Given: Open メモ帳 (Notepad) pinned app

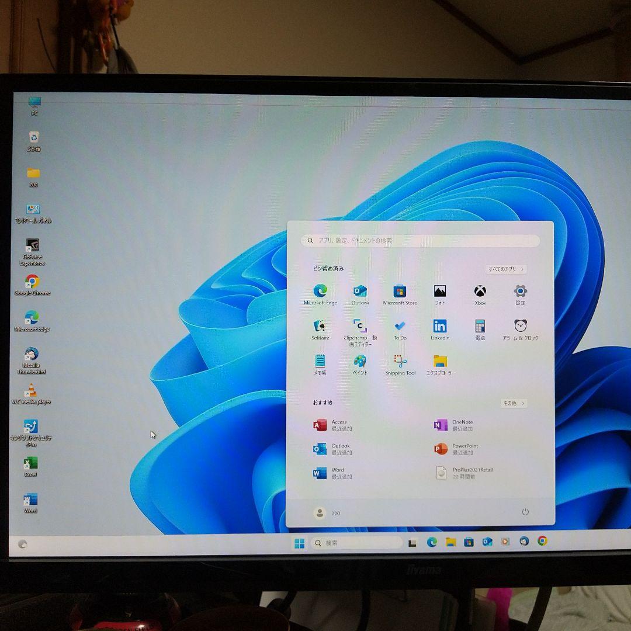Looking at the screenshot, I should point(320,365).
